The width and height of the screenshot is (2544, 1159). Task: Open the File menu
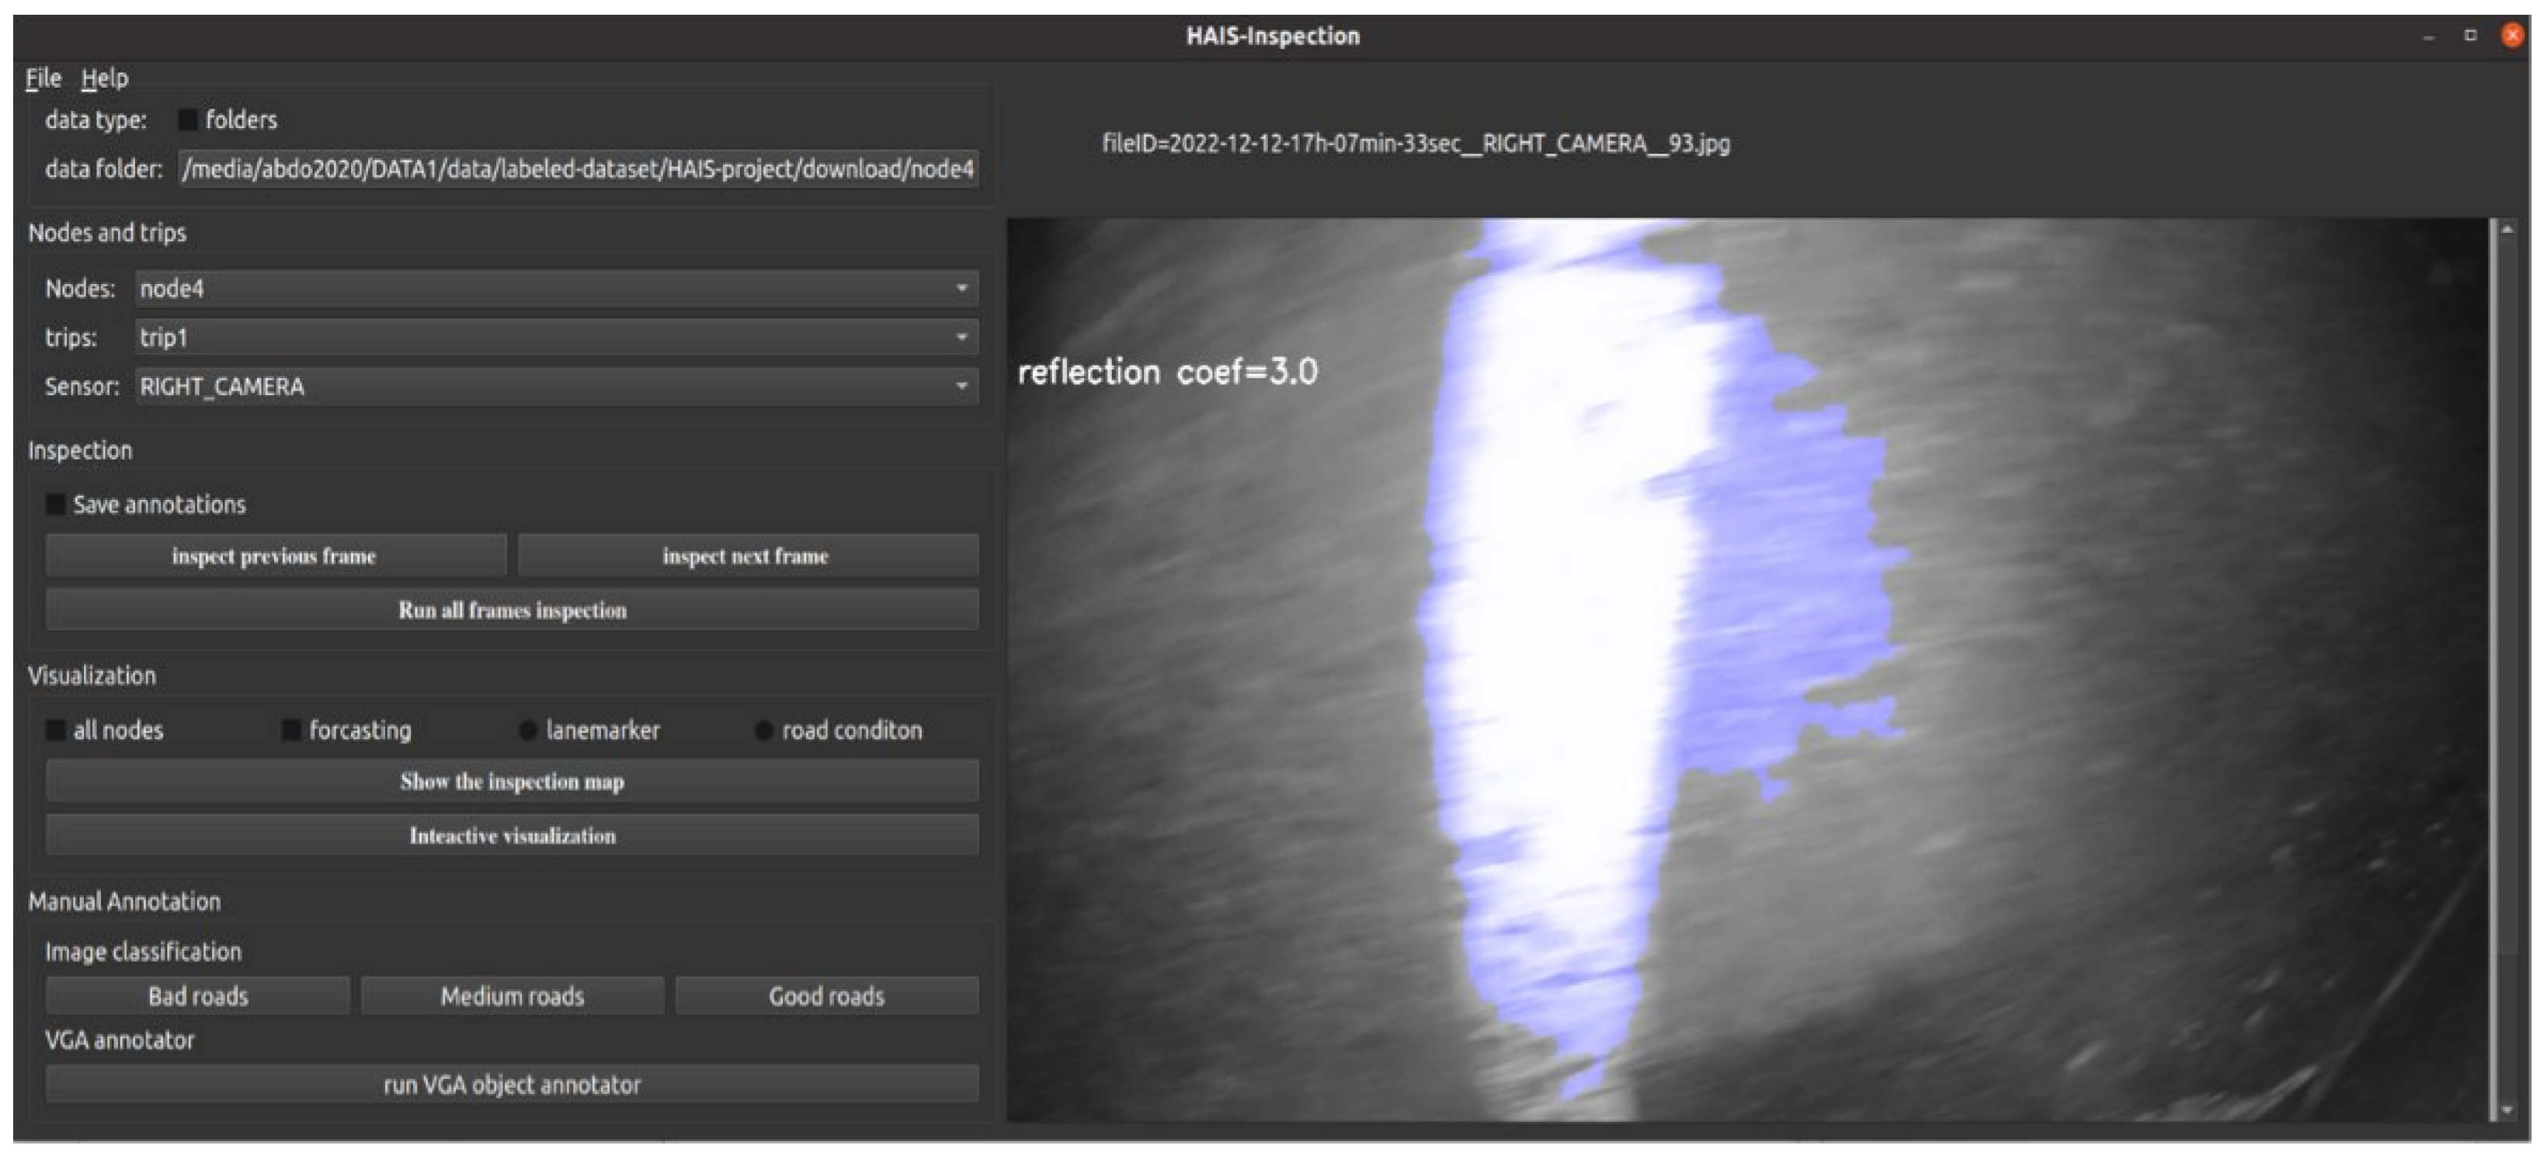43,78
